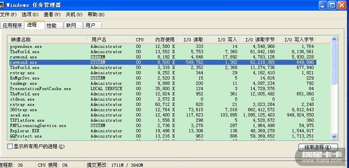Open the 选项(O) menu
Image resolution: width=349 pixels, height=168 pixels.
(30, 15)
